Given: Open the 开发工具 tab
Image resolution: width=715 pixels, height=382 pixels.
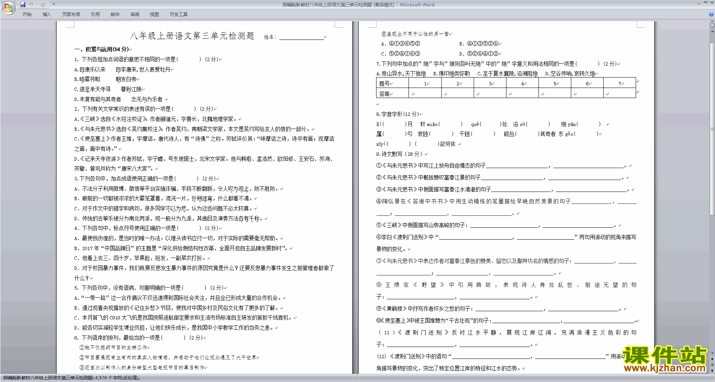Looking at the screenshot, I should tap(179, 15).
